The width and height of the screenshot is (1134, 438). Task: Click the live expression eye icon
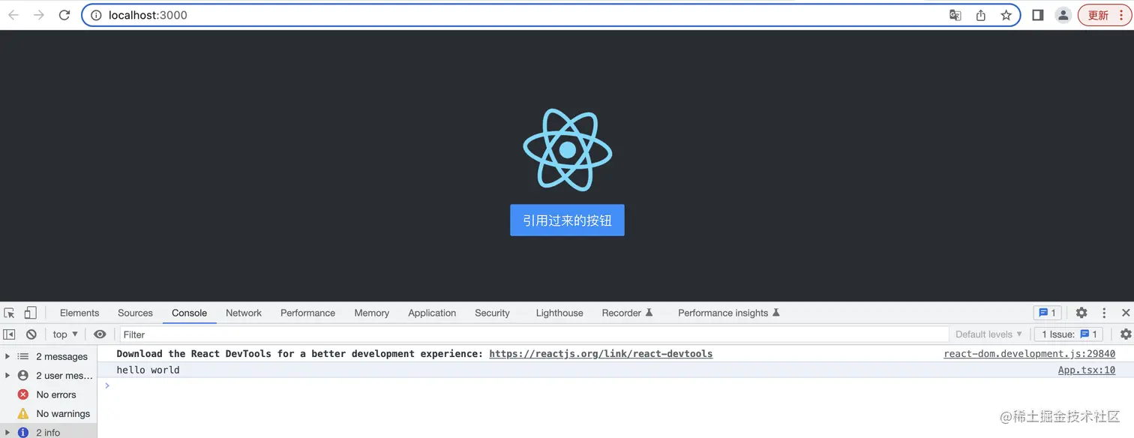(100, 334)
